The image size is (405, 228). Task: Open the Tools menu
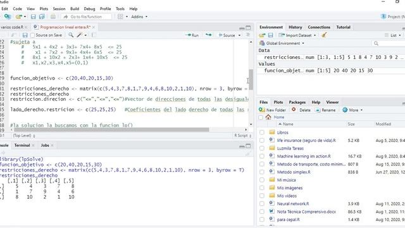pyautogui.click(x=120, y=8)
